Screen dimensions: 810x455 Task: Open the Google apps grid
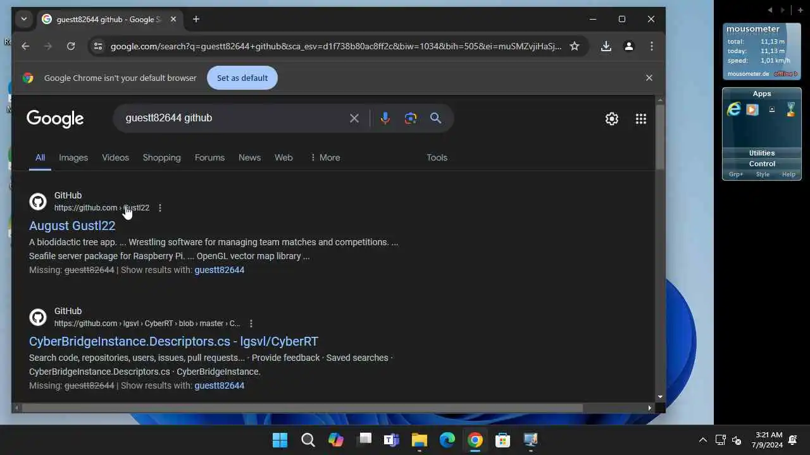coord(641,119)
